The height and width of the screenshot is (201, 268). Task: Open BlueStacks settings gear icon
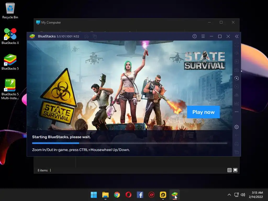(x=237, y=127)
